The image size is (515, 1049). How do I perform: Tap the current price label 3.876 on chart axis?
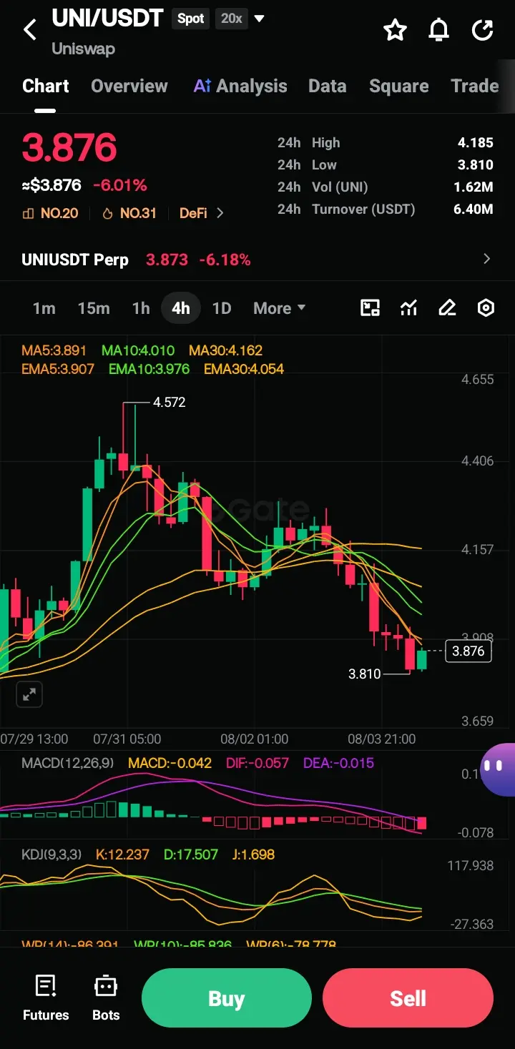point(469,651)
